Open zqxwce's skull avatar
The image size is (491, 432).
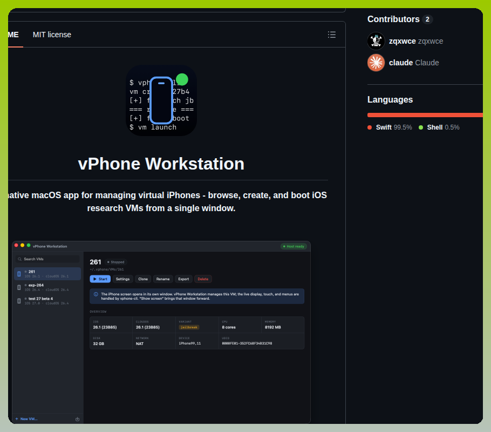[376, 41]
